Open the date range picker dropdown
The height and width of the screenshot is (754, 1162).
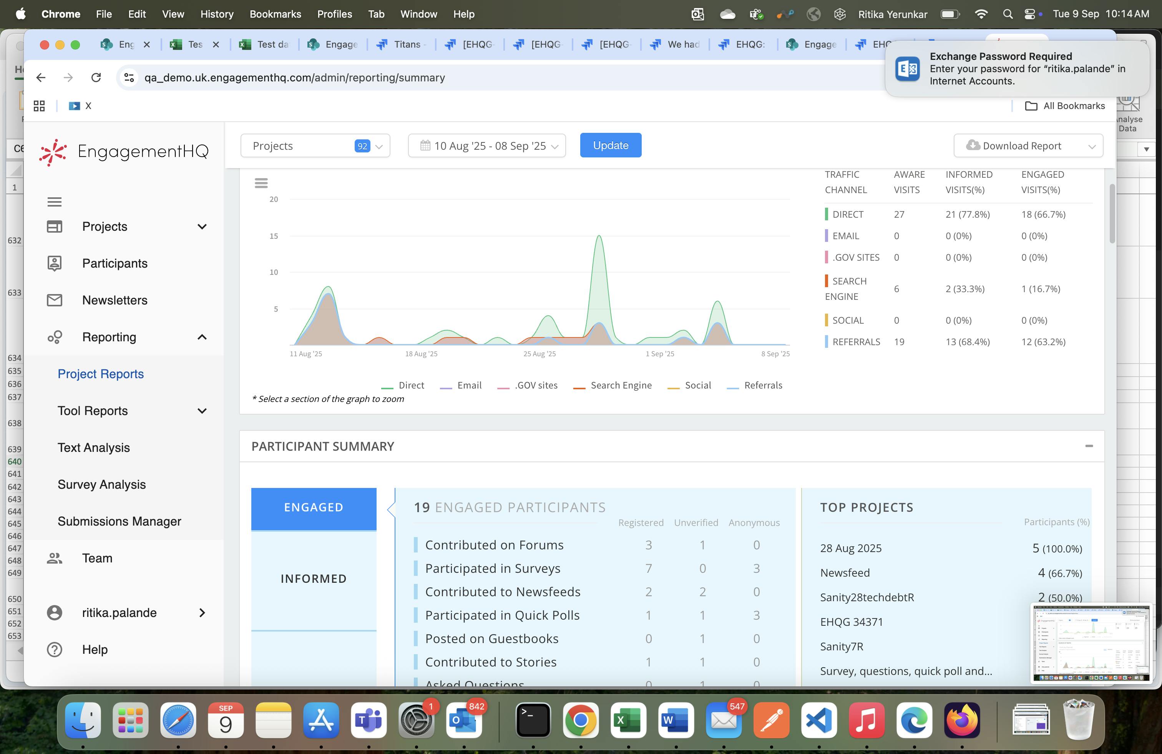pos(486,146)
